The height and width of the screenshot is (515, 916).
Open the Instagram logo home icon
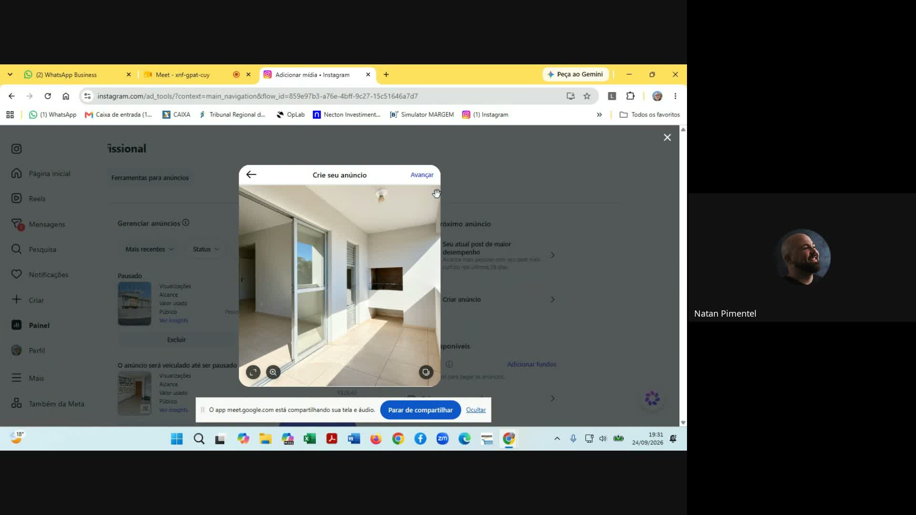17,149
